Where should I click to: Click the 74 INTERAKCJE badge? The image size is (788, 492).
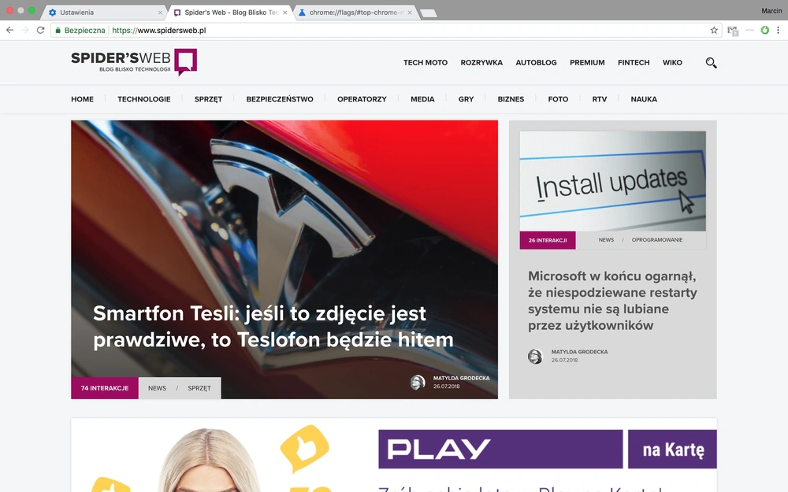coord(105,388)
